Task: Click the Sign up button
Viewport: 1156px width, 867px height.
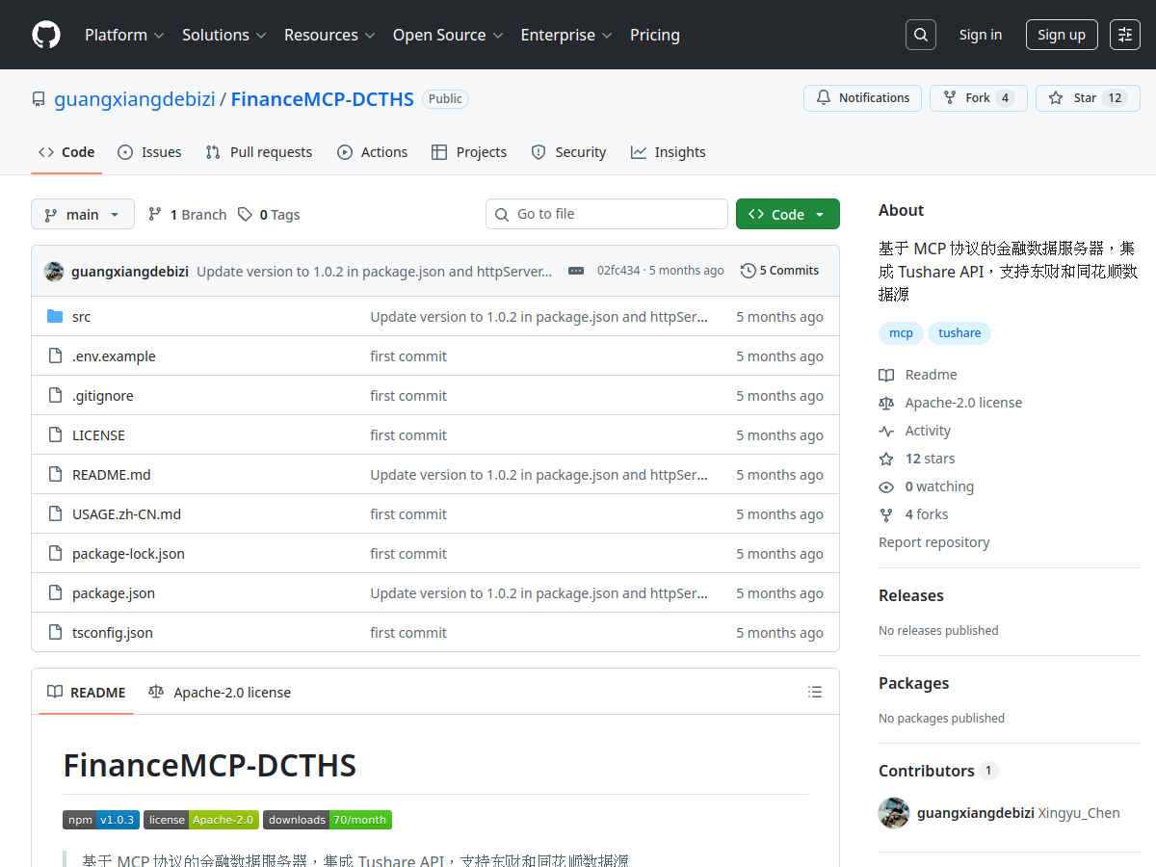Action: pos(1062,34)
